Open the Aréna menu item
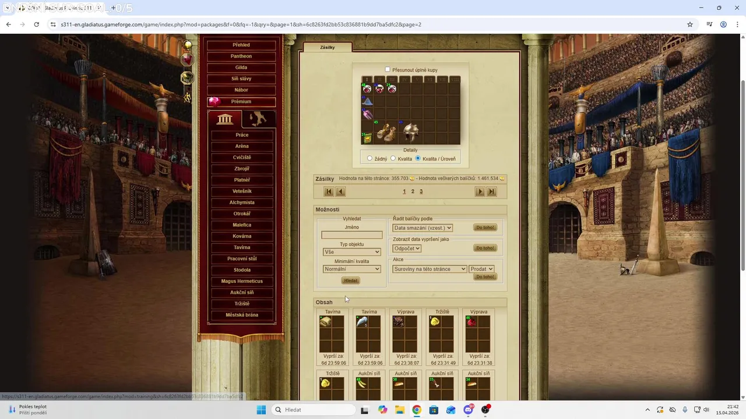This screenshot has height=419, width=746. (242, 146)
